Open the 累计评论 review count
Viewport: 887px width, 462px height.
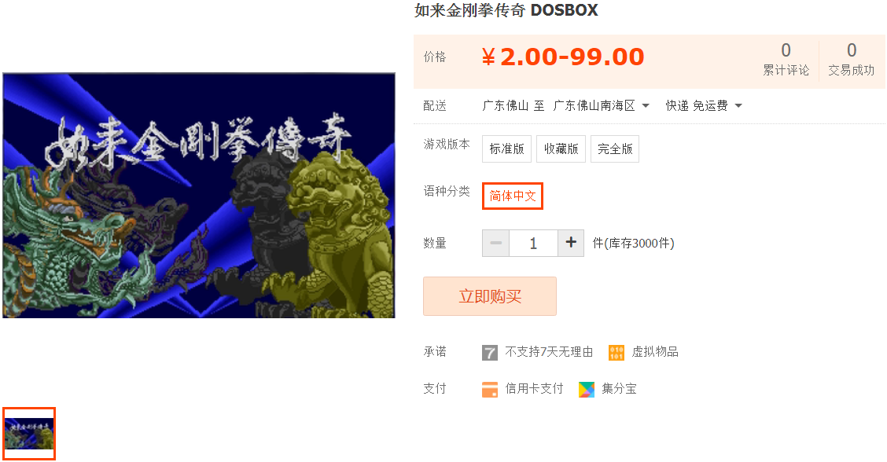click(786, 60)
